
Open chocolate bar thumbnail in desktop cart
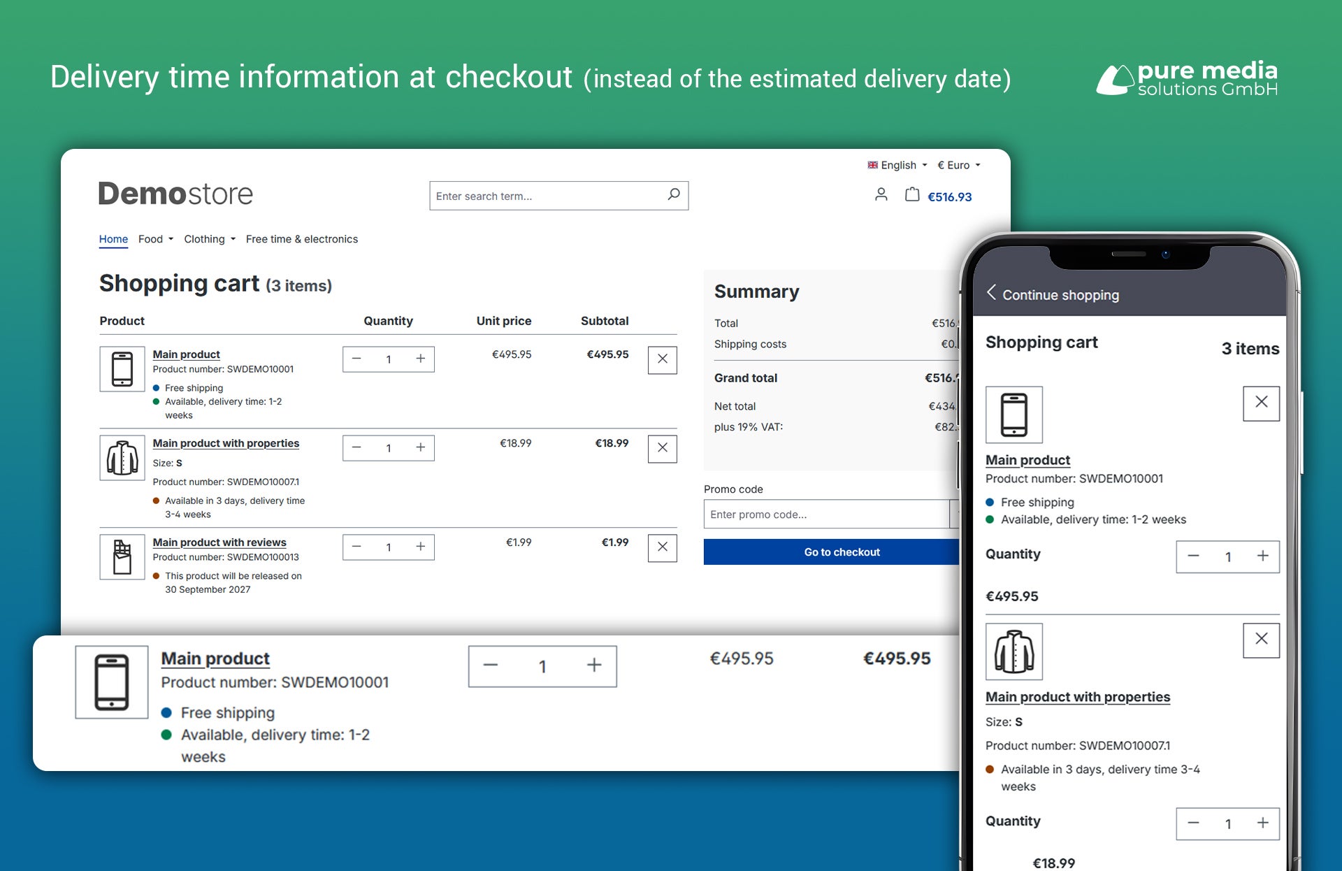(x=122, y=557)
